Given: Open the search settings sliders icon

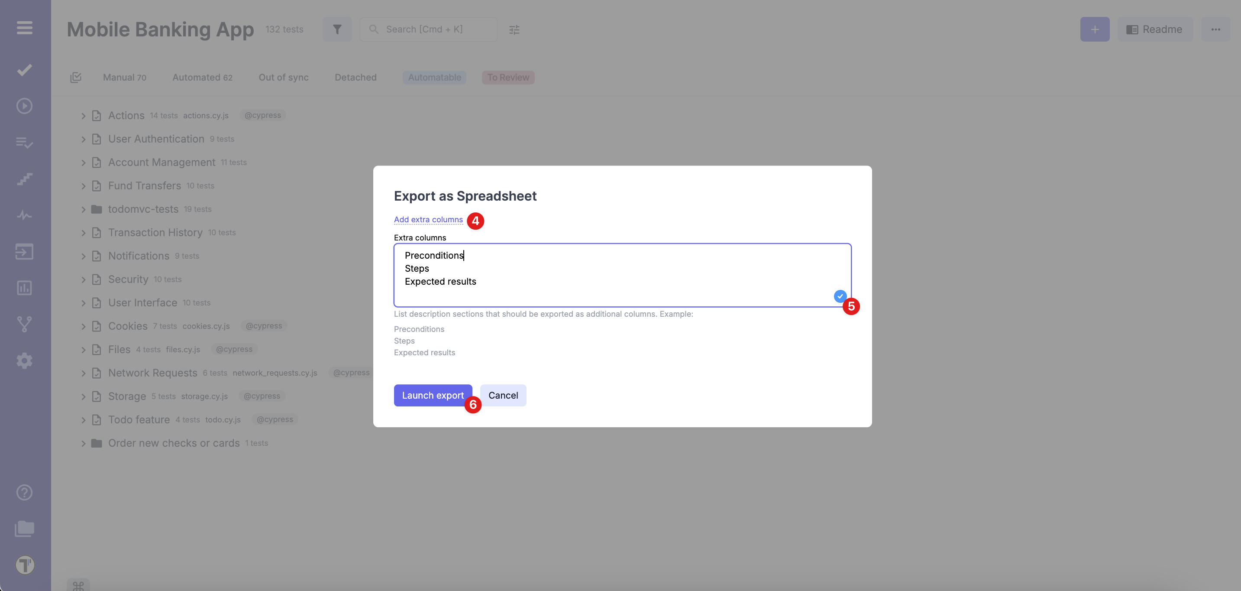Looking at the screenshot, I should [x=514, y=30].
